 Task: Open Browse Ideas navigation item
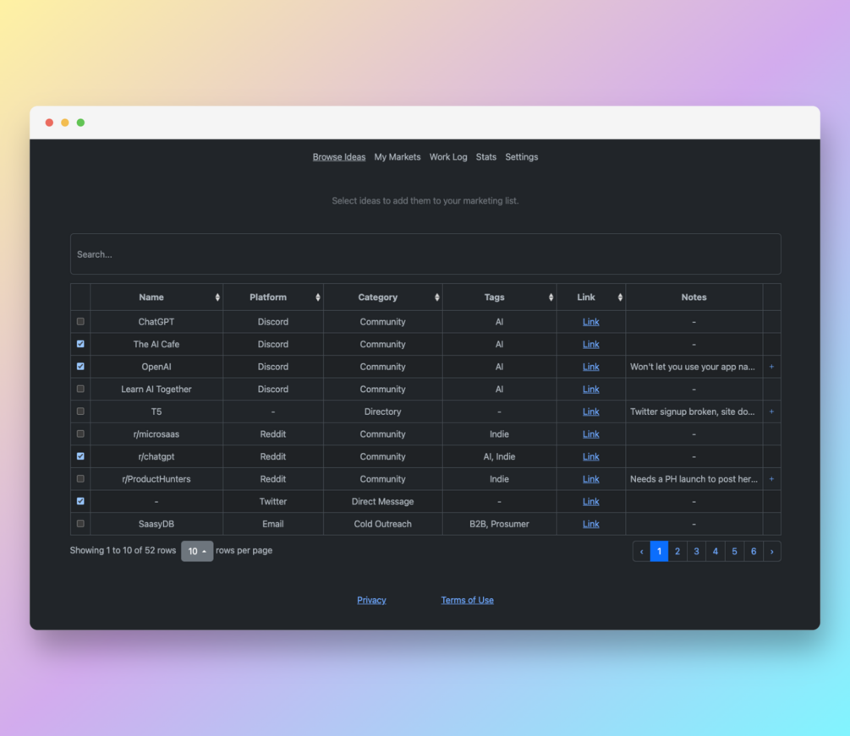339,157
